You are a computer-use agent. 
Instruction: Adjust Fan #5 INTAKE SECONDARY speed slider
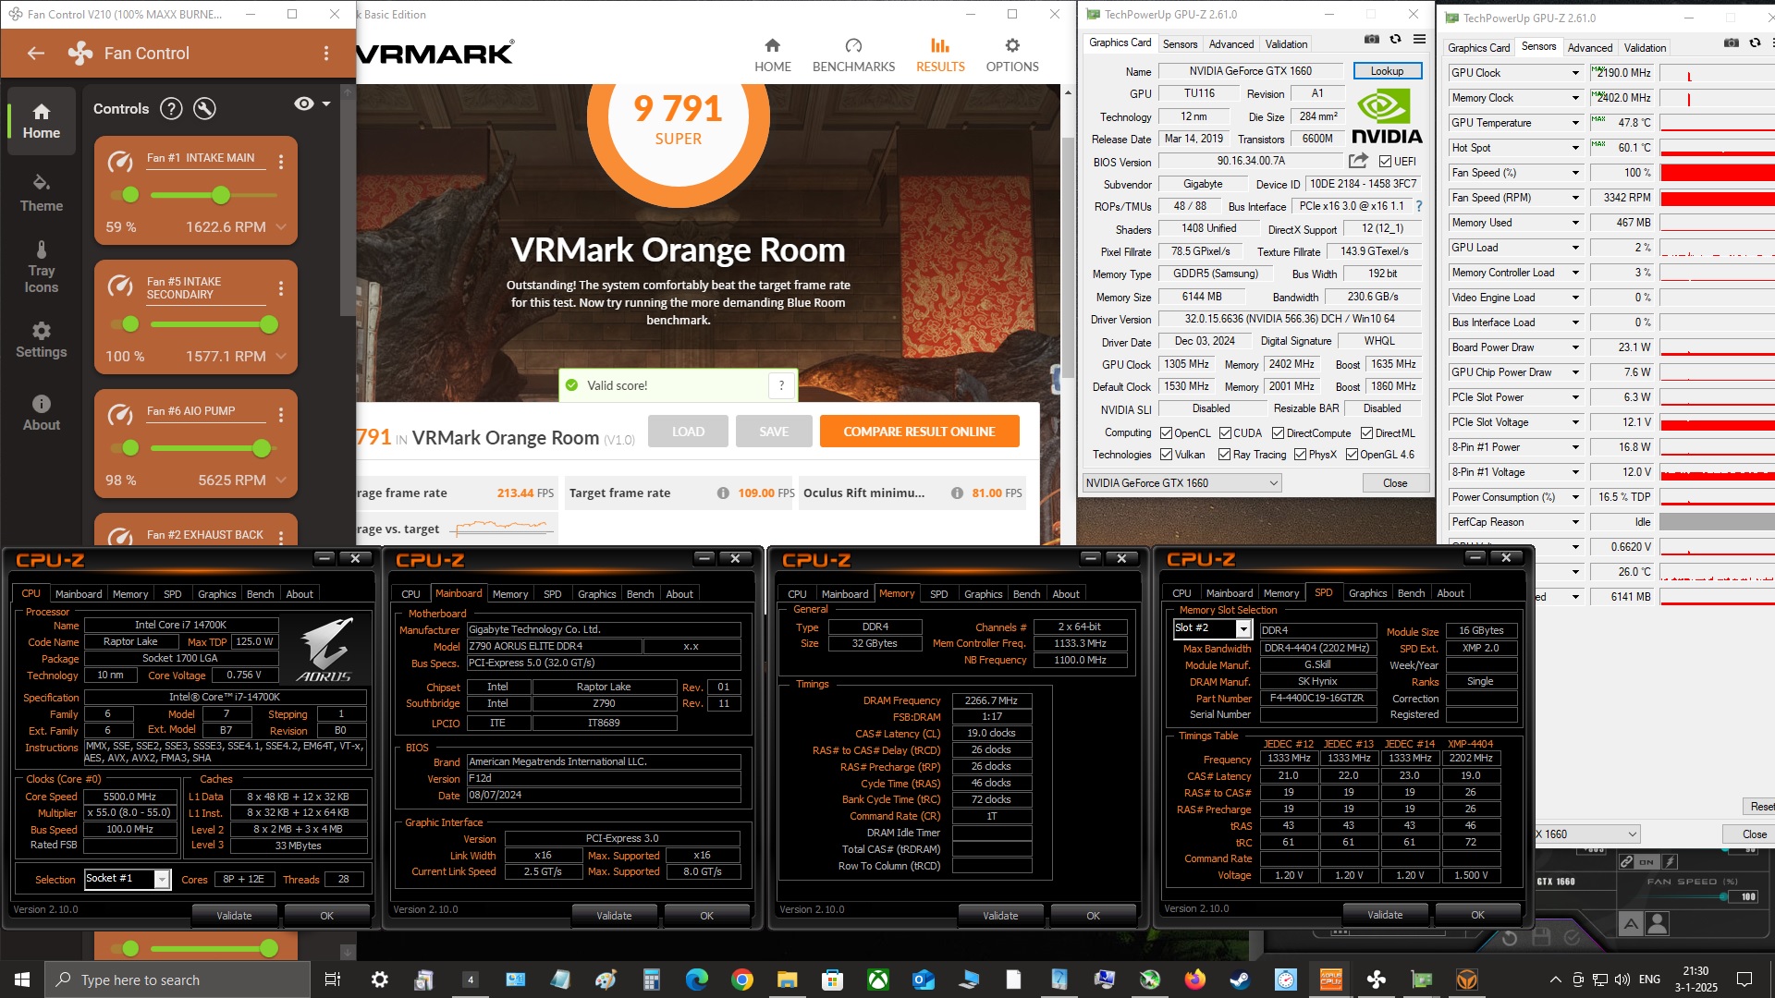(214, 324)
